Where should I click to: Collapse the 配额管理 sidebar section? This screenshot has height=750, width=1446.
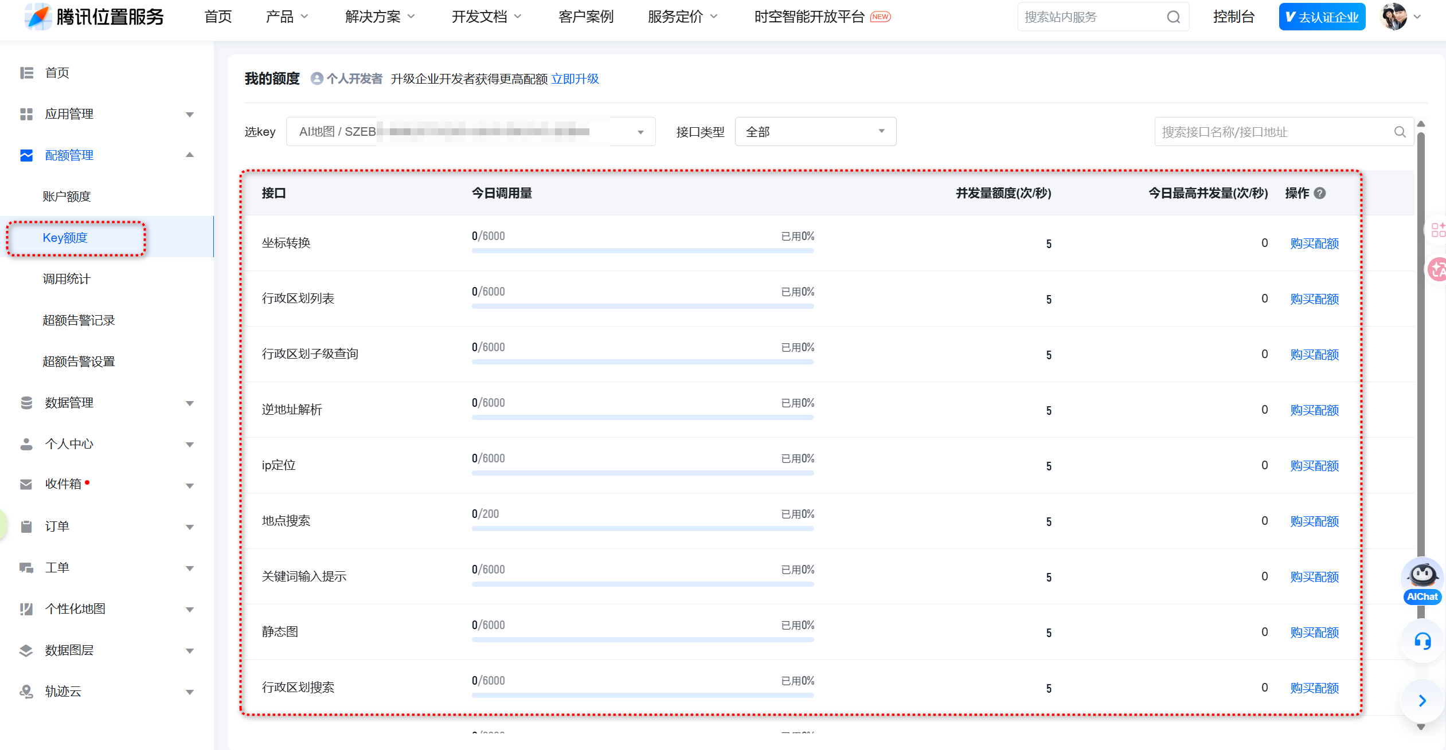[190, 155]
